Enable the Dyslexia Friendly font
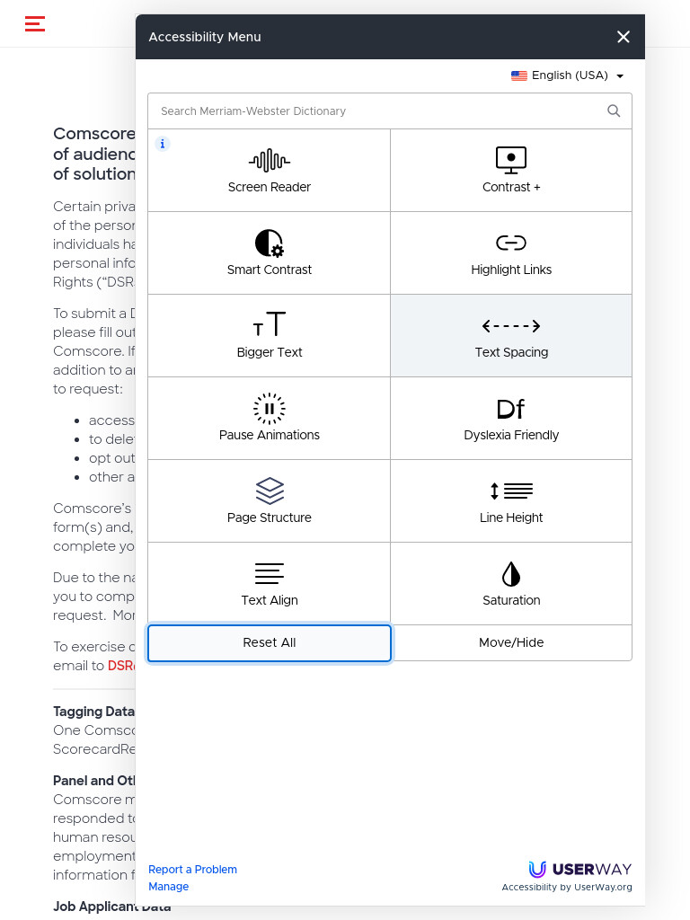The height and width of the screenshot is (920, 690). click(511, 419)
